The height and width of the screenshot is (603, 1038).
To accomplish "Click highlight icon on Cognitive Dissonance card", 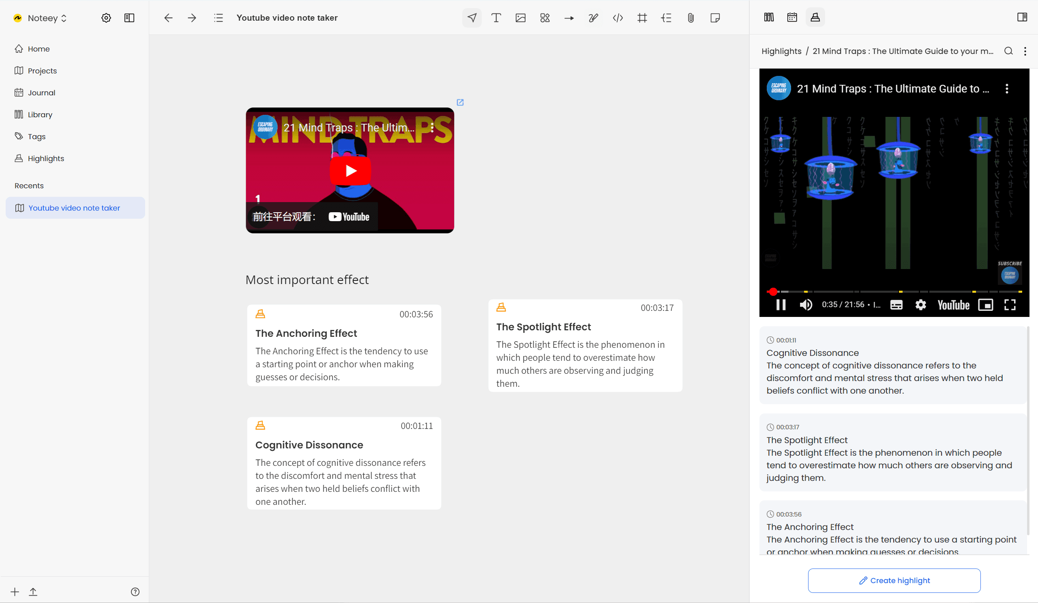I will pyautogui.click(x=260, y=425).
